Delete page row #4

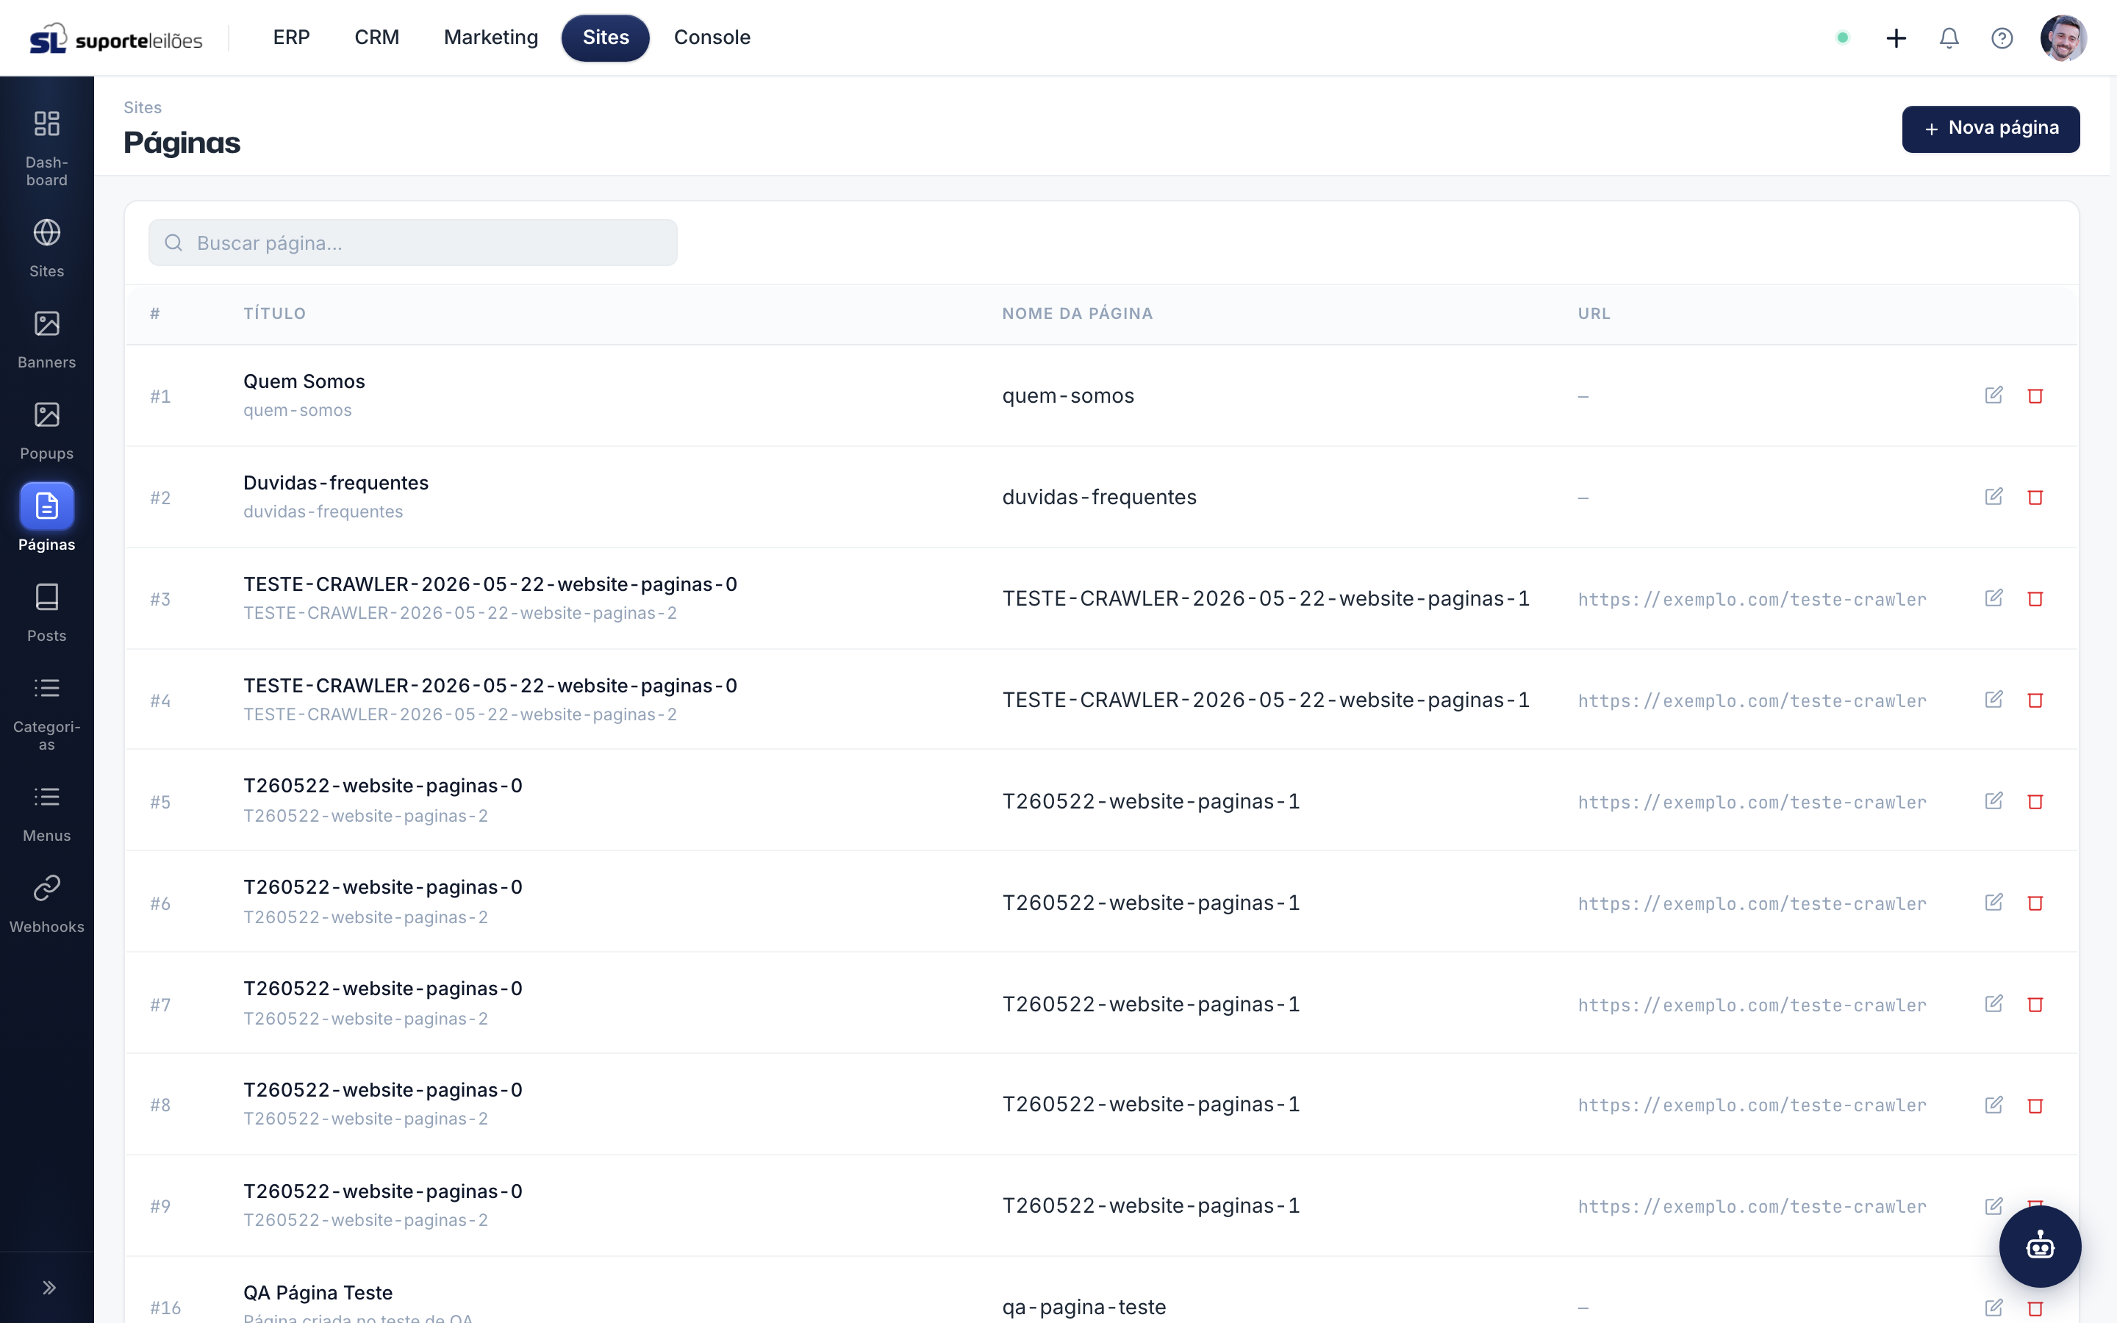[2035, 700]
